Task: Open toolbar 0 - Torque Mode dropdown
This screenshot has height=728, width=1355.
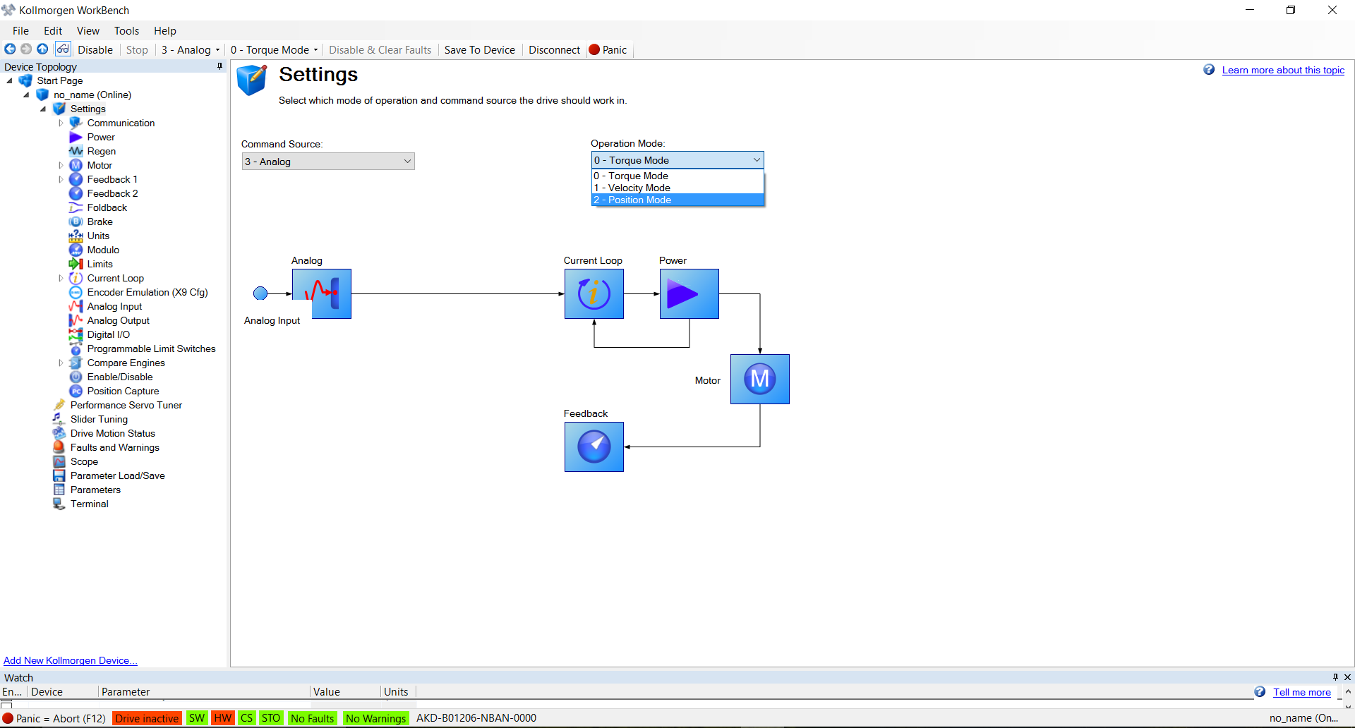Action: pyautogui.click(x=275, y=50)
